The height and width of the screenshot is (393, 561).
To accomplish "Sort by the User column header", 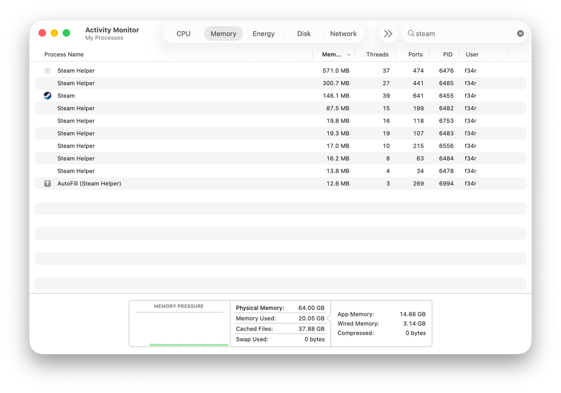I will (472, 55).
